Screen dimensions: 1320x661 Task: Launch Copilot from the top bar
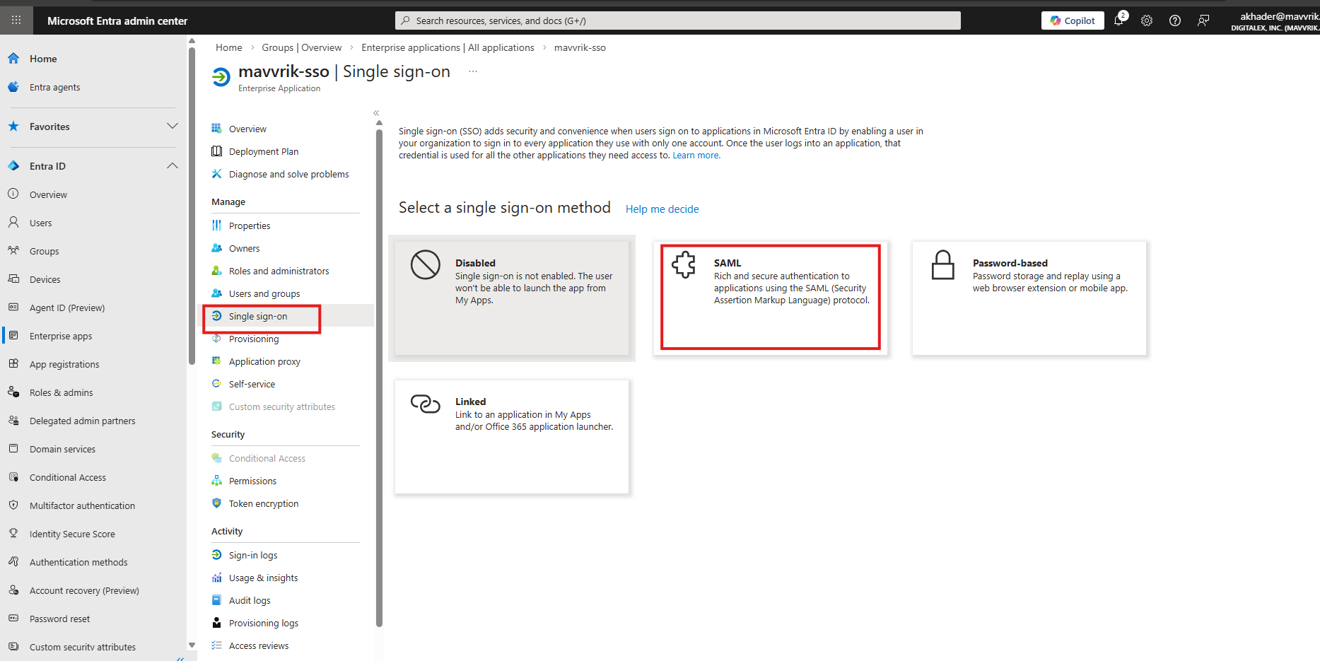pyautogui.click(x=1073, y=21)
